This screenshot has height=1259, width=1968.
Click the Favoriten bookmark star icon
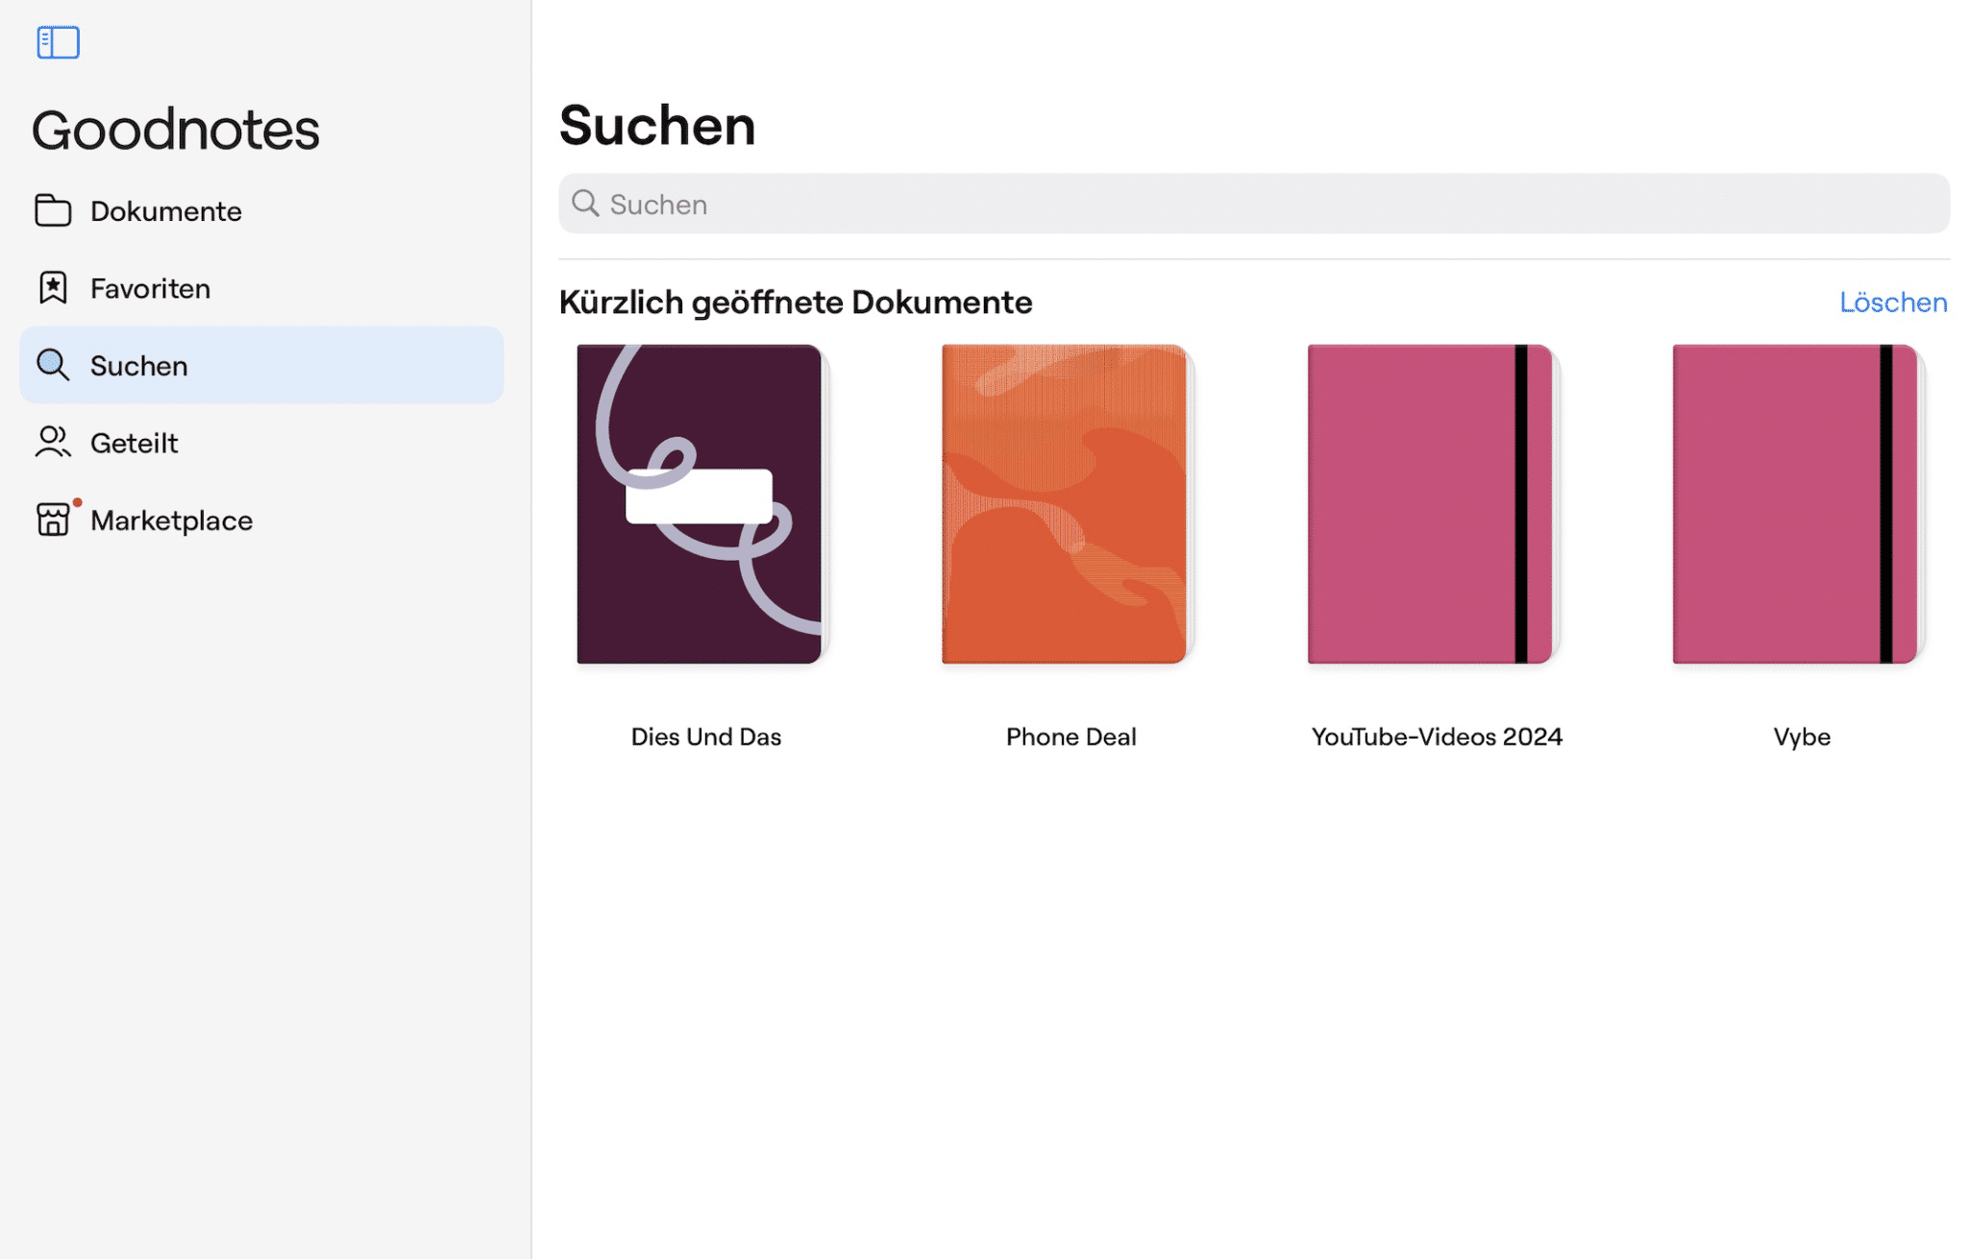tap(53, 287)
